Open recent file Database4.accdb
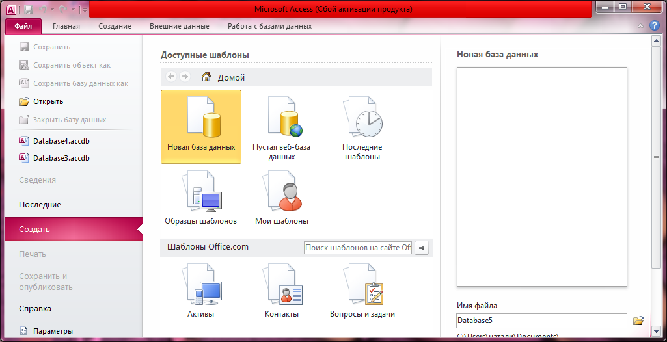The image size is (667, 342). tap(55, 141)
